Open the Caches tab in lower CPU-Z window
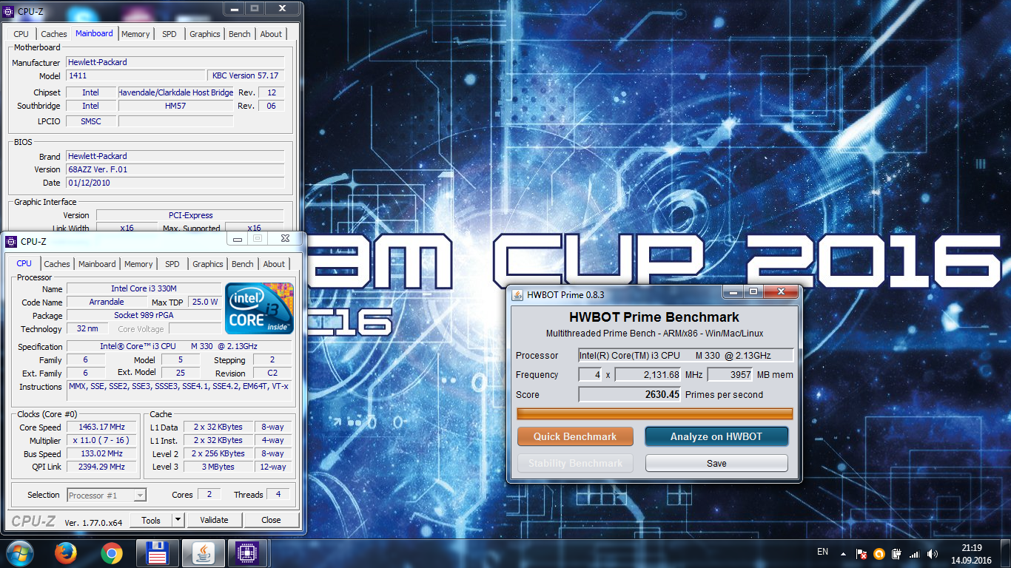This screenshot has height=568, width=1011. (x=57, y=264)
